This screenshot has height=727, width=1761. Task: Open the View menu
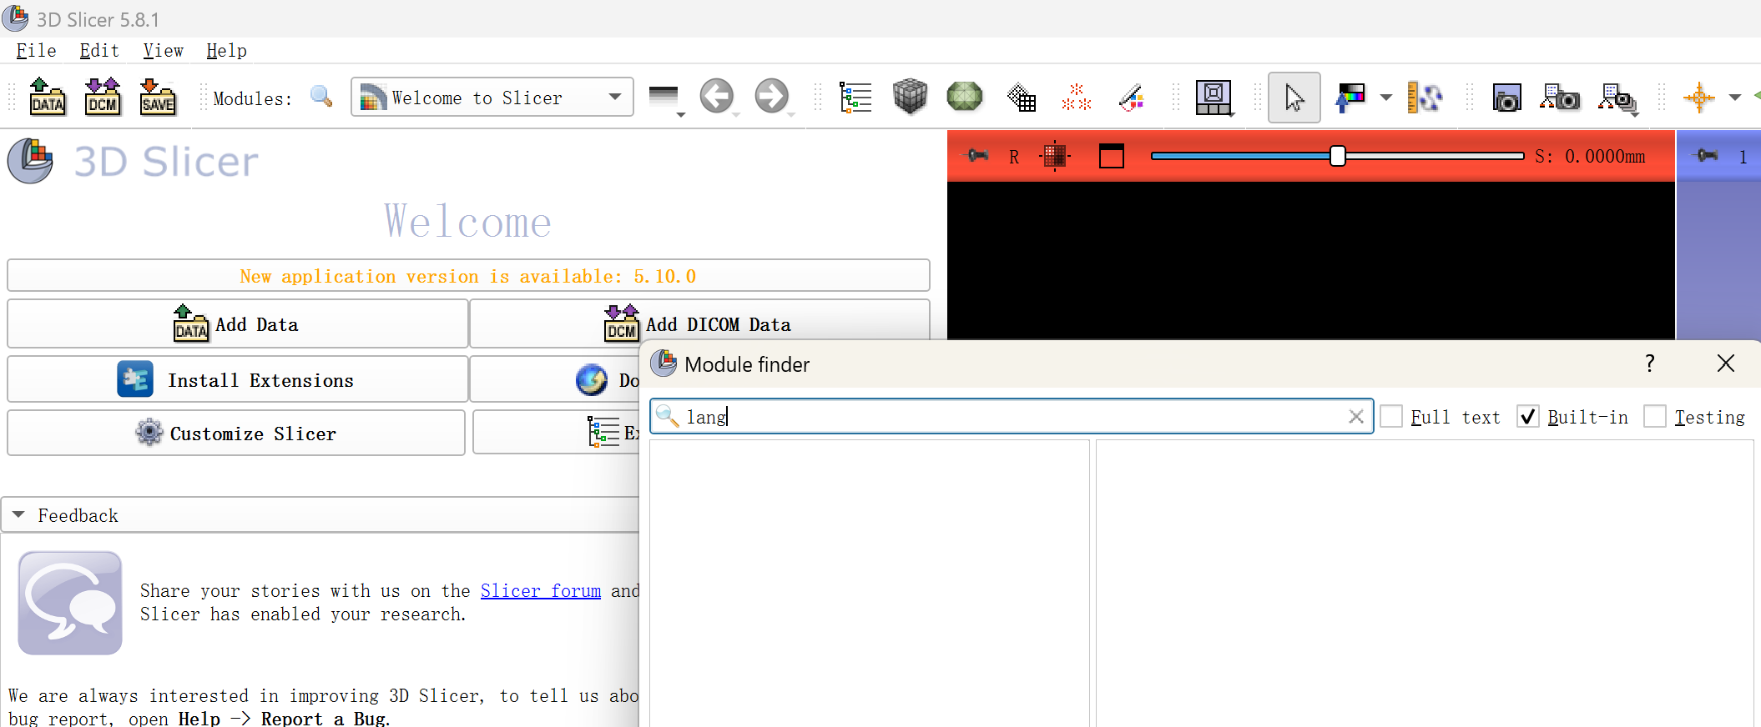coord(163,51)
